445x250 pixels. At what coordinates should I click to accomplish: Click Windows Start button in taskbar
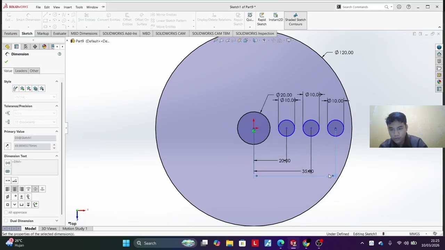[x=126, y=243]
